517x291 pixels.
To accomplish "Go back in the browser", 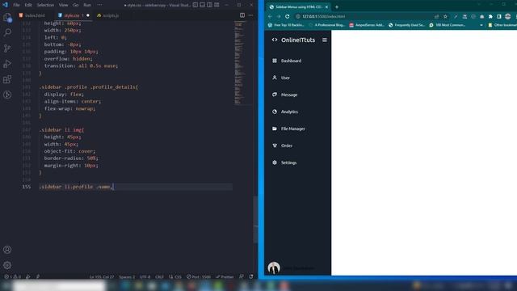I will pyautogui.click(x=270, y=16).
